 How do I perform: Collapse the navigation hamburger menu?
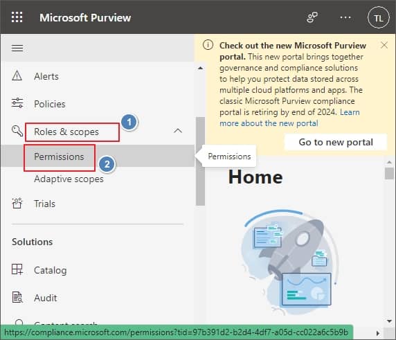(17, 48)
